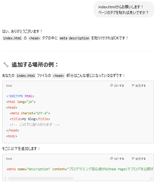Screen dimensions: 154x183
Task: Copy the meta description code block
Action: pyautogui.click(x=117, y=159)
